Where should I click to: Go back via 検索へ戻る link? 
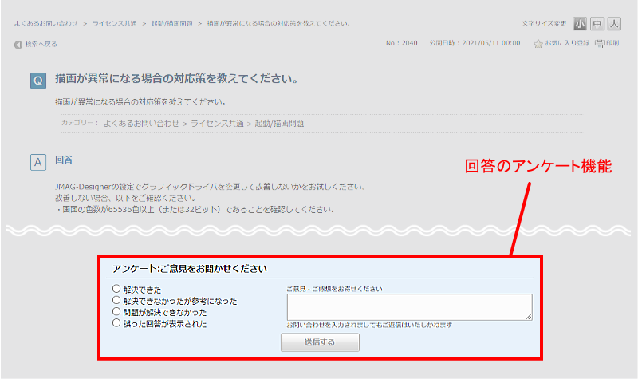click(41, 44)
